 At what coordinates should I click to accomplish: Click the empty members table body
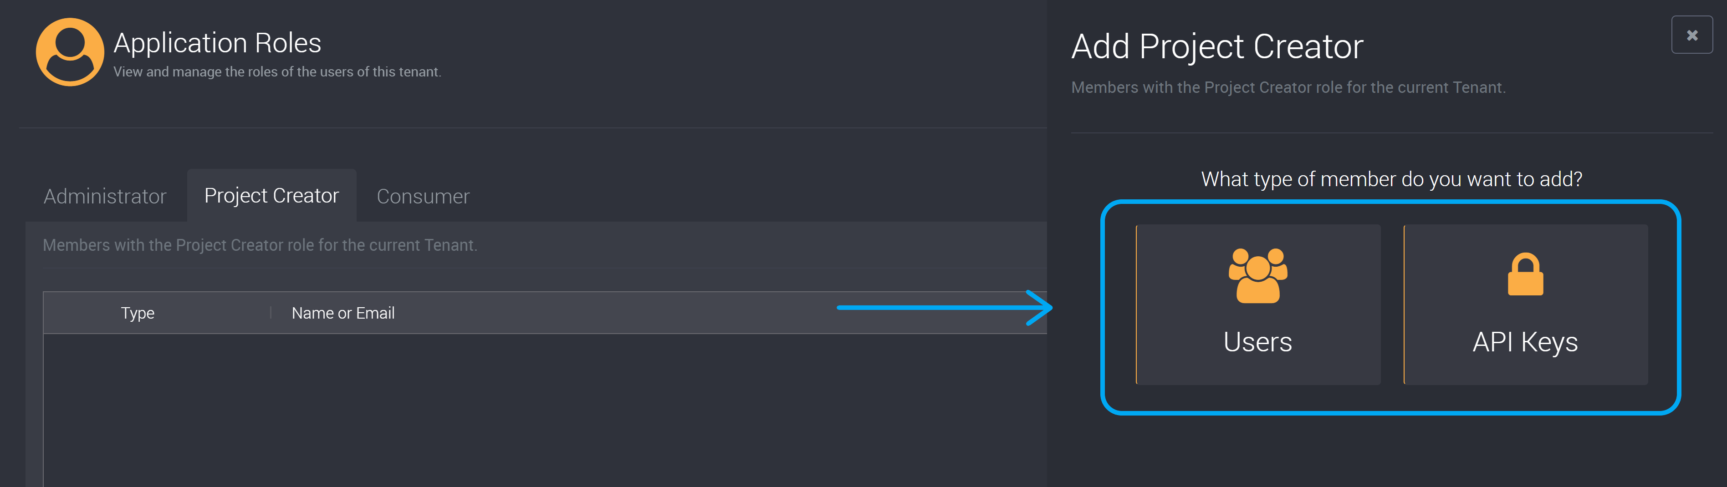pyautogui.click(x=545, y=410)
